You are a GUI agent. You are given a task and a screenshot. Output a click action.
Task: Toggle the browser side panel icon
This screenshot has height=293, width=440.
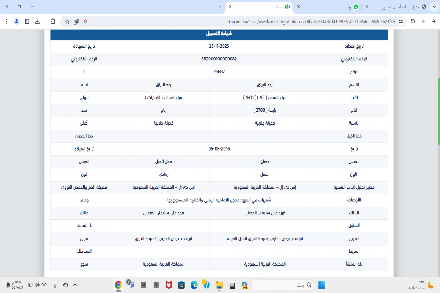27,22
